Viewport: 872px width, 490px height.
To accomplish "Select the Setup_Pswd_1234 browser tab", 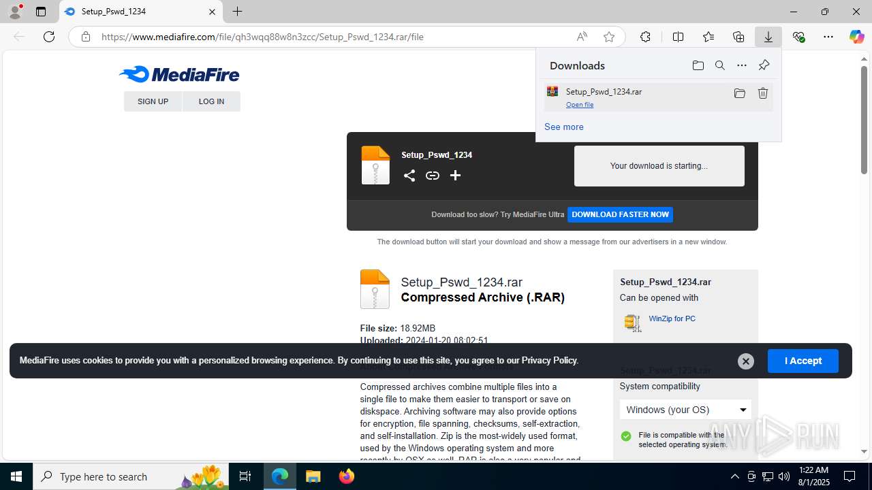I will tap(141, 12).
